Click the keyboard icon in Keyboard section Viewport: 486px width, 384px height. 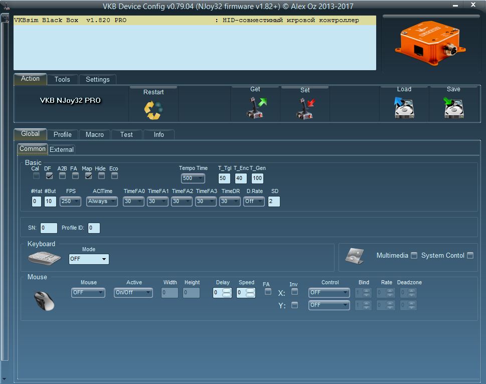point(44,258)
